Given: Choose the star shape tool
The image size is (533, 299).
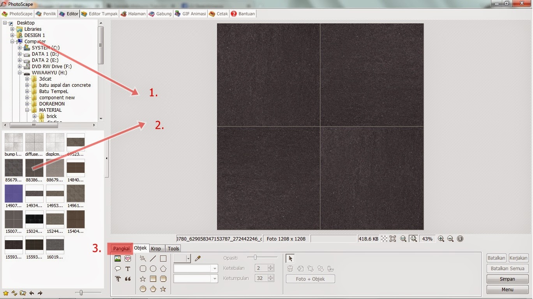Looking at the screenshot, I should [143, 279].
